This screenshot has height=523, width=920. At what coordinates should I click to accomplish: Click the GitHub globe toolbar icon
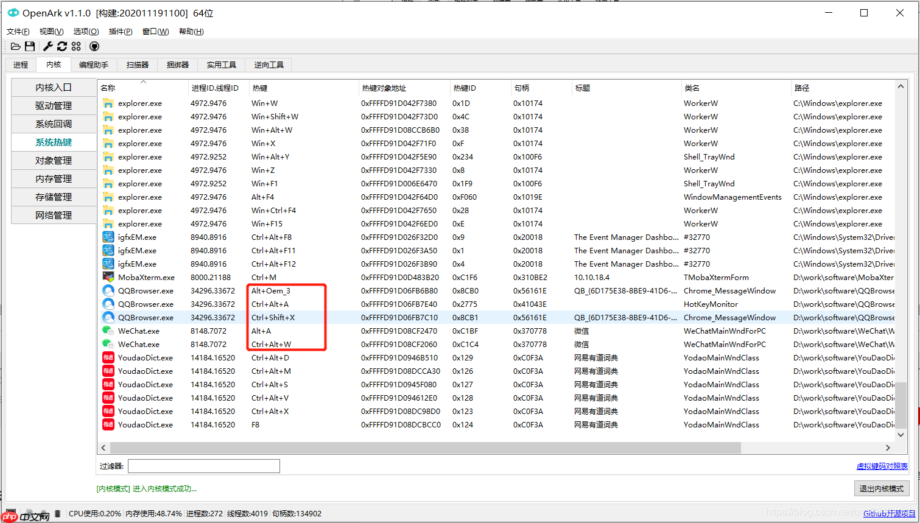(x=94, y=46)
